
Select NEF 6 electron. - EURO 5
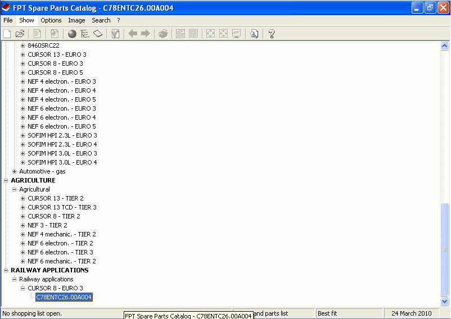click(x=61, y=126)
